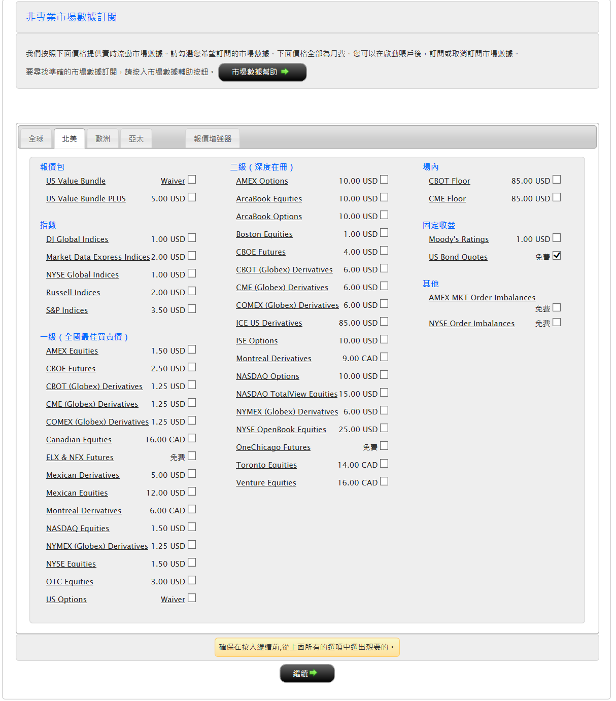616x701 pixels.
Task: Check the US Options waiver checkbox
Action: (192, 598)
